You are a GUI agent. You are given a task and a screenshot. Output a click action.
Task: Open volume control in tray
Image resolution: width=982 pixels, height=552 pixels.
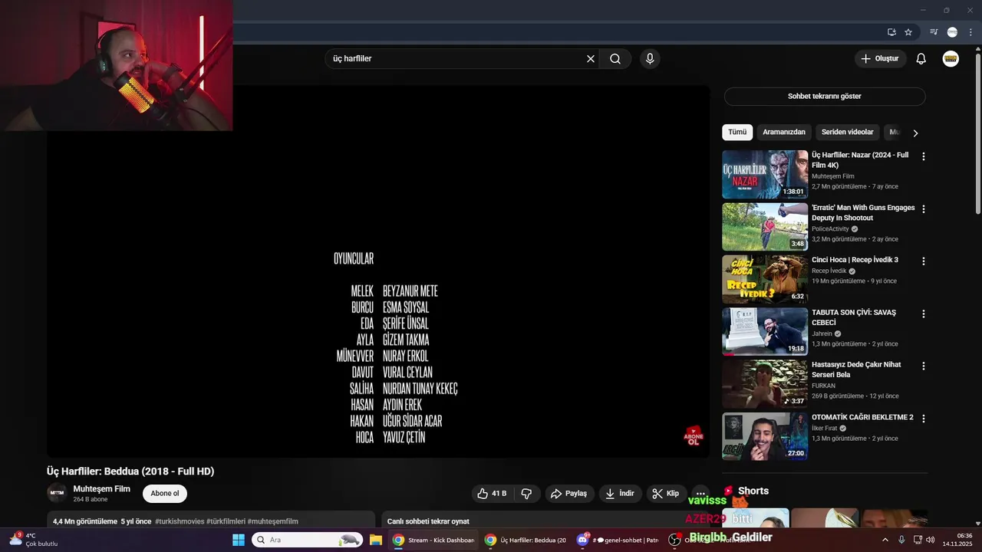click(x=931, y=540)
